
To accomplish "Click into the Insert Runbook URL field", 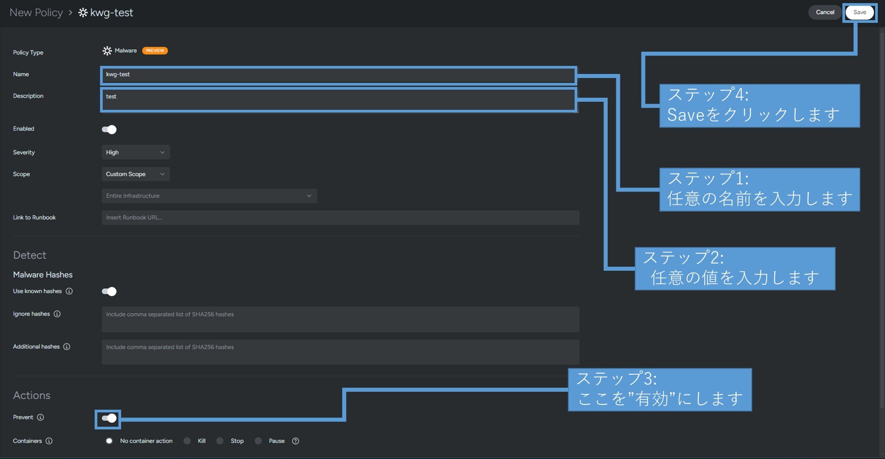I will click(340, 217).
